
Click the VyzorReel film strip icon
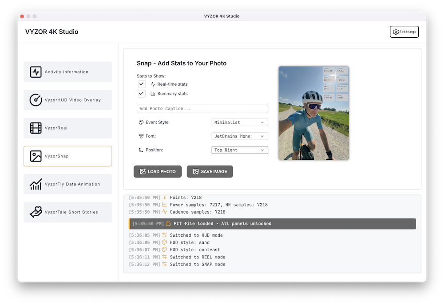coord(36,128)
